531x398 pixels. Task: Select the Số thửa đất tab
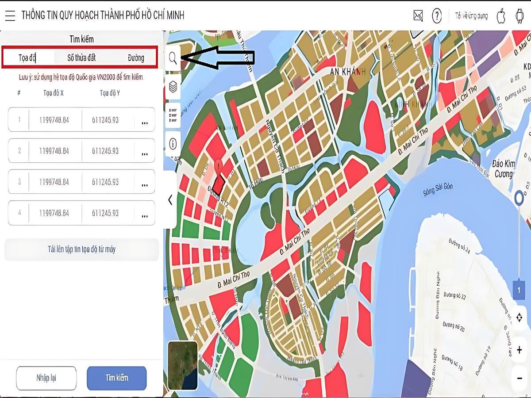81,58
